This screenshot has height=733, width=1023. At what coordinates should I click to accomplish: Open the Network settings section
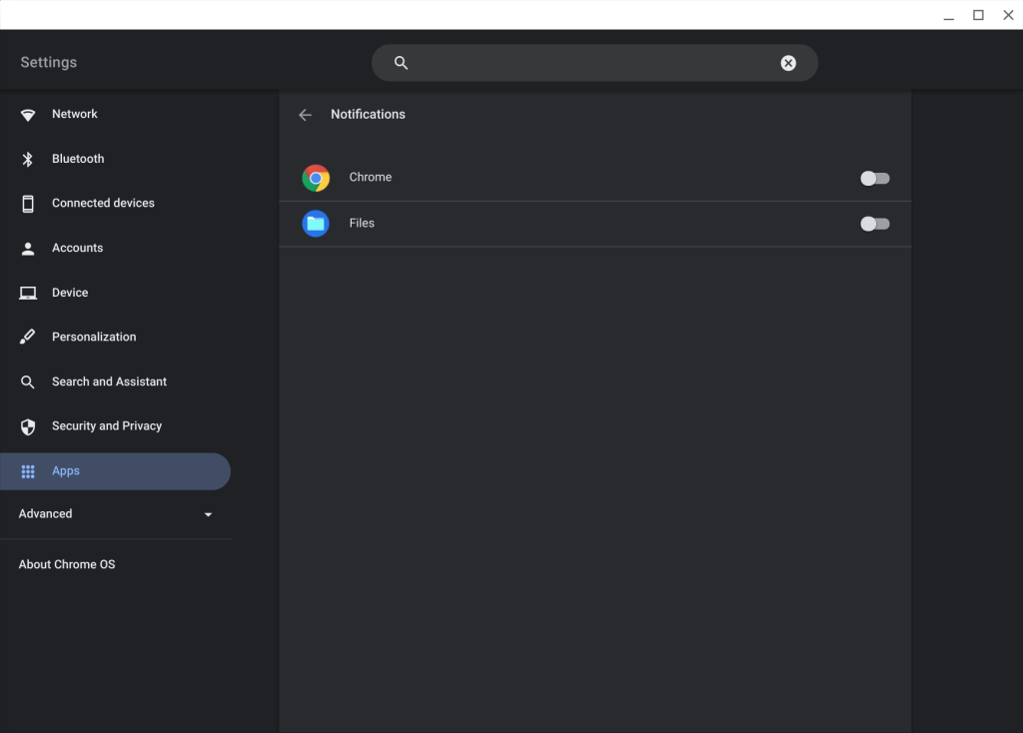tap(116, 114)
